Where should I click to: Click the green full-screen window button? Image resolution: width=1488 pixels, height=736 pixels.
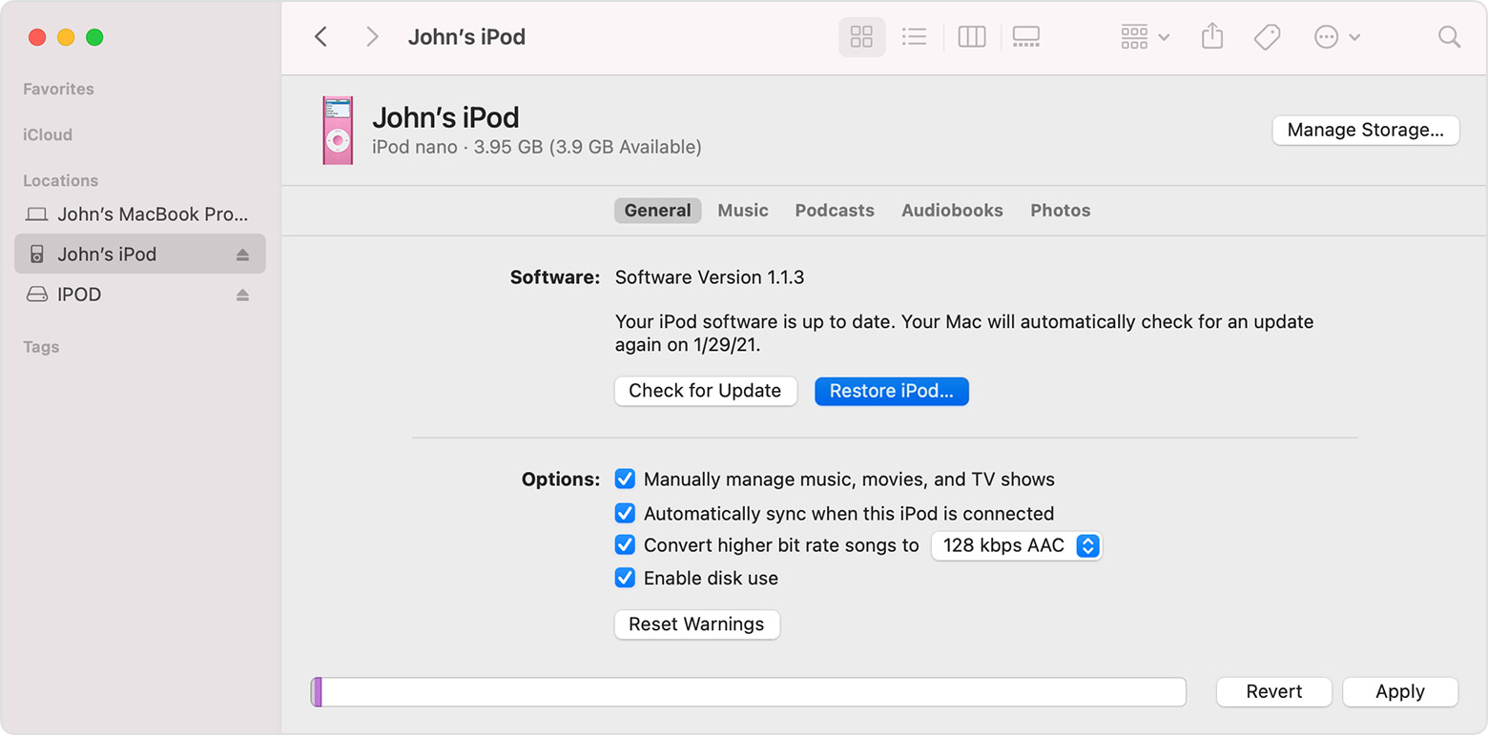pos(94,37)
